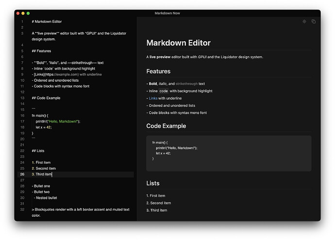Click line number 32 in the gutter
This screenshot has width=335, height=240.
click(x=22, y=210)
